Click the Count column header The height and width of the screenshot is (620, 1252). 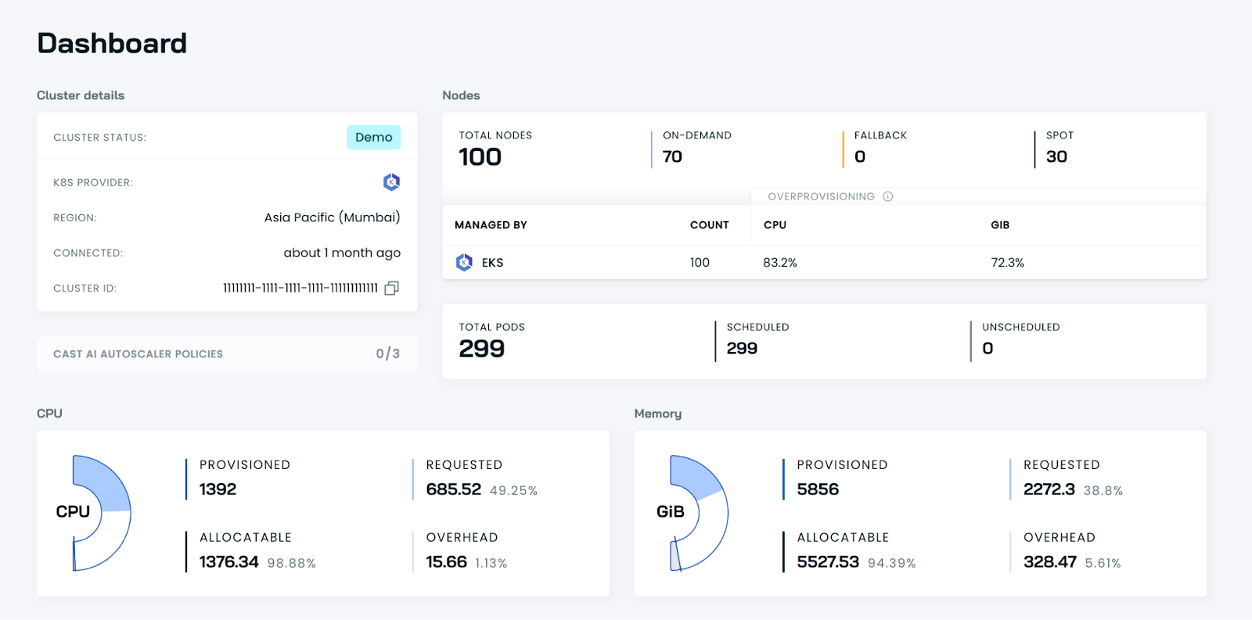709,225
